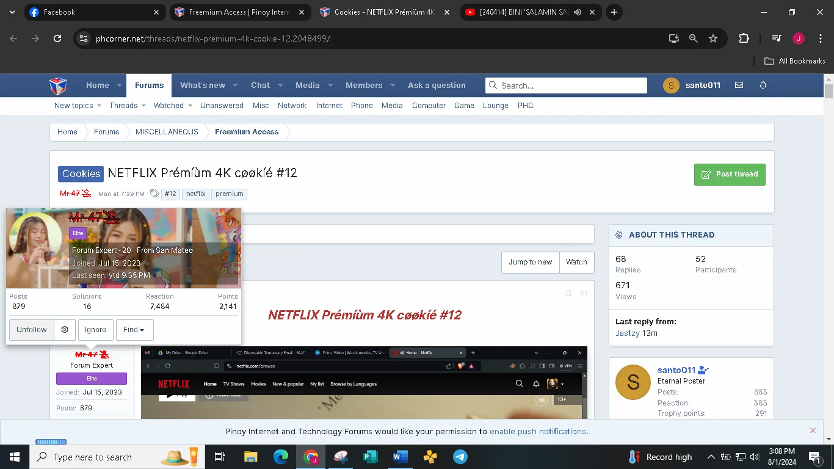Click the PHCorner site logo

59,85
